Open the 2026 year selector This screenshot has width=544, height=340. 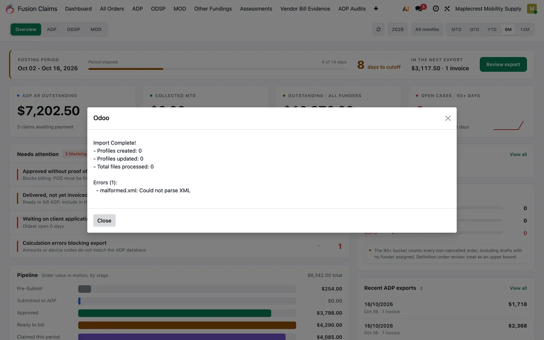[398, 29]
